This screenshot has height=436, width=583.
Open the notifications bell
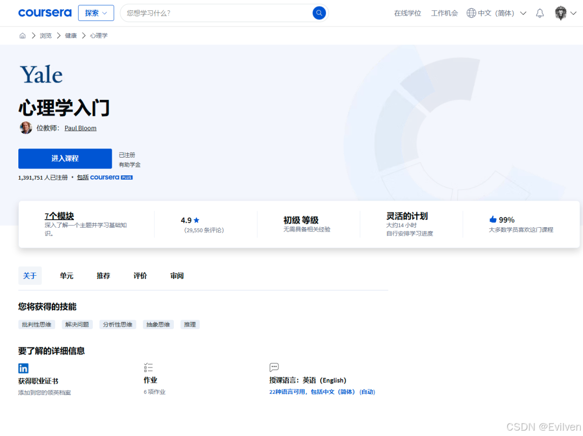[x=539, y=13]
